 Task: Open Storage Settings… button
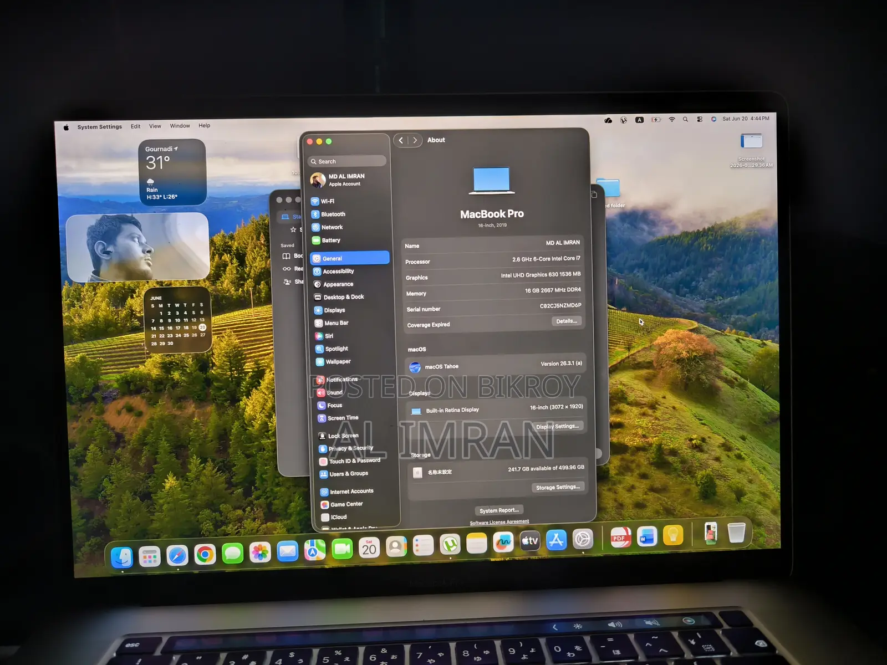coord(558,487)
